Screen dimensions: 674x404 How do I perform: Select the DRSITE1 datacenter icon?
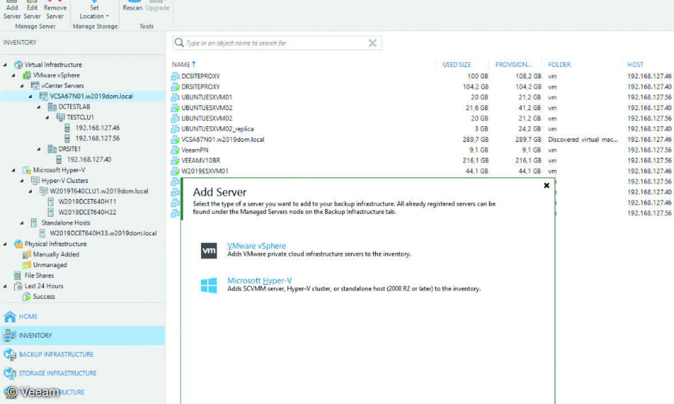tap(52, 149)
